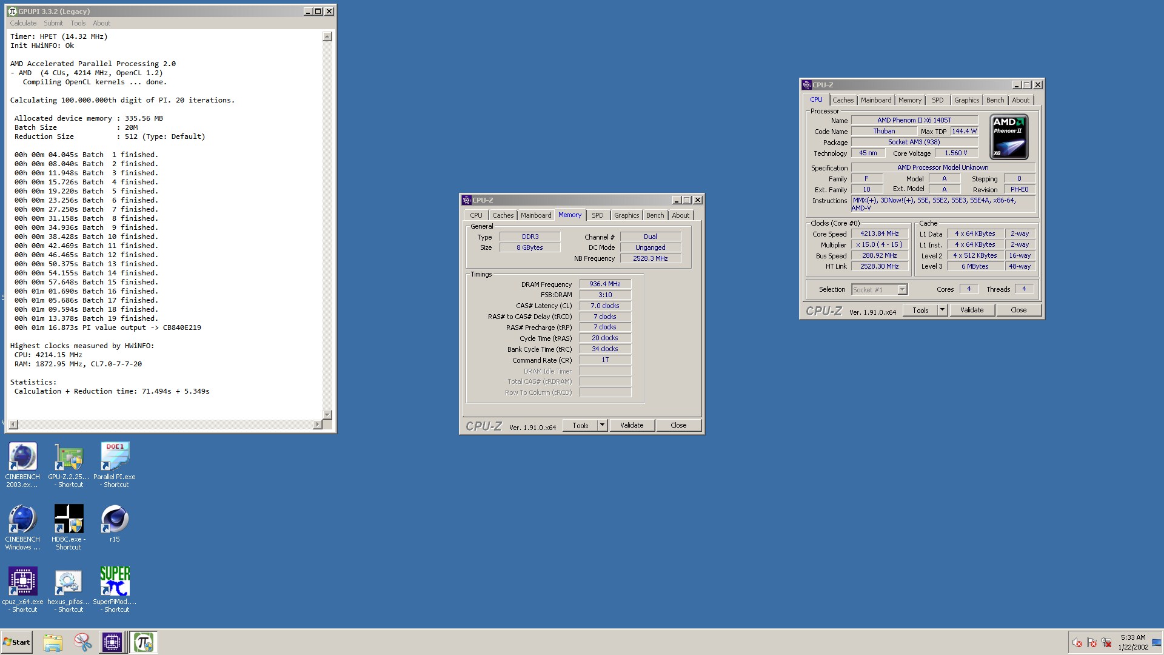Click the show desktop tray icon

pos(1157,642)
